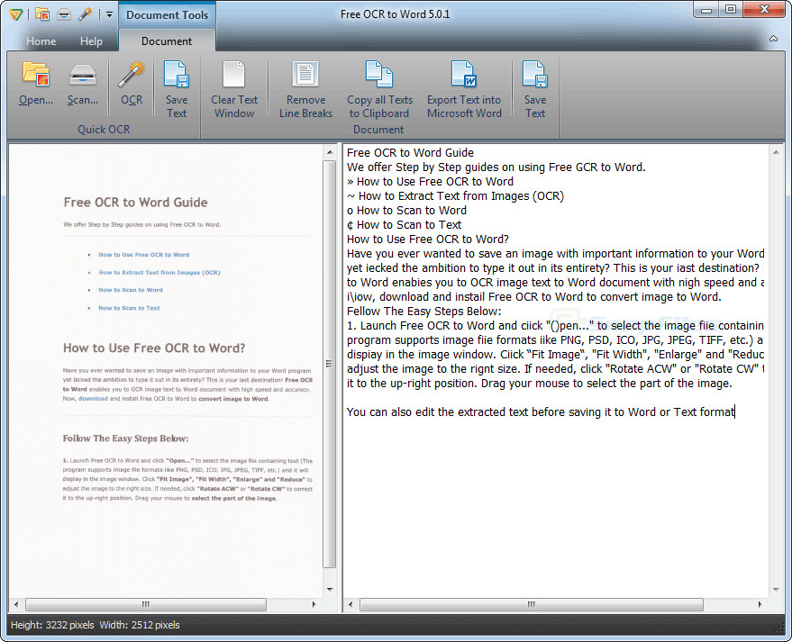792x642 pixels.
Task: Click the Open... folder icon in ribbon
Action: (36, 75)
